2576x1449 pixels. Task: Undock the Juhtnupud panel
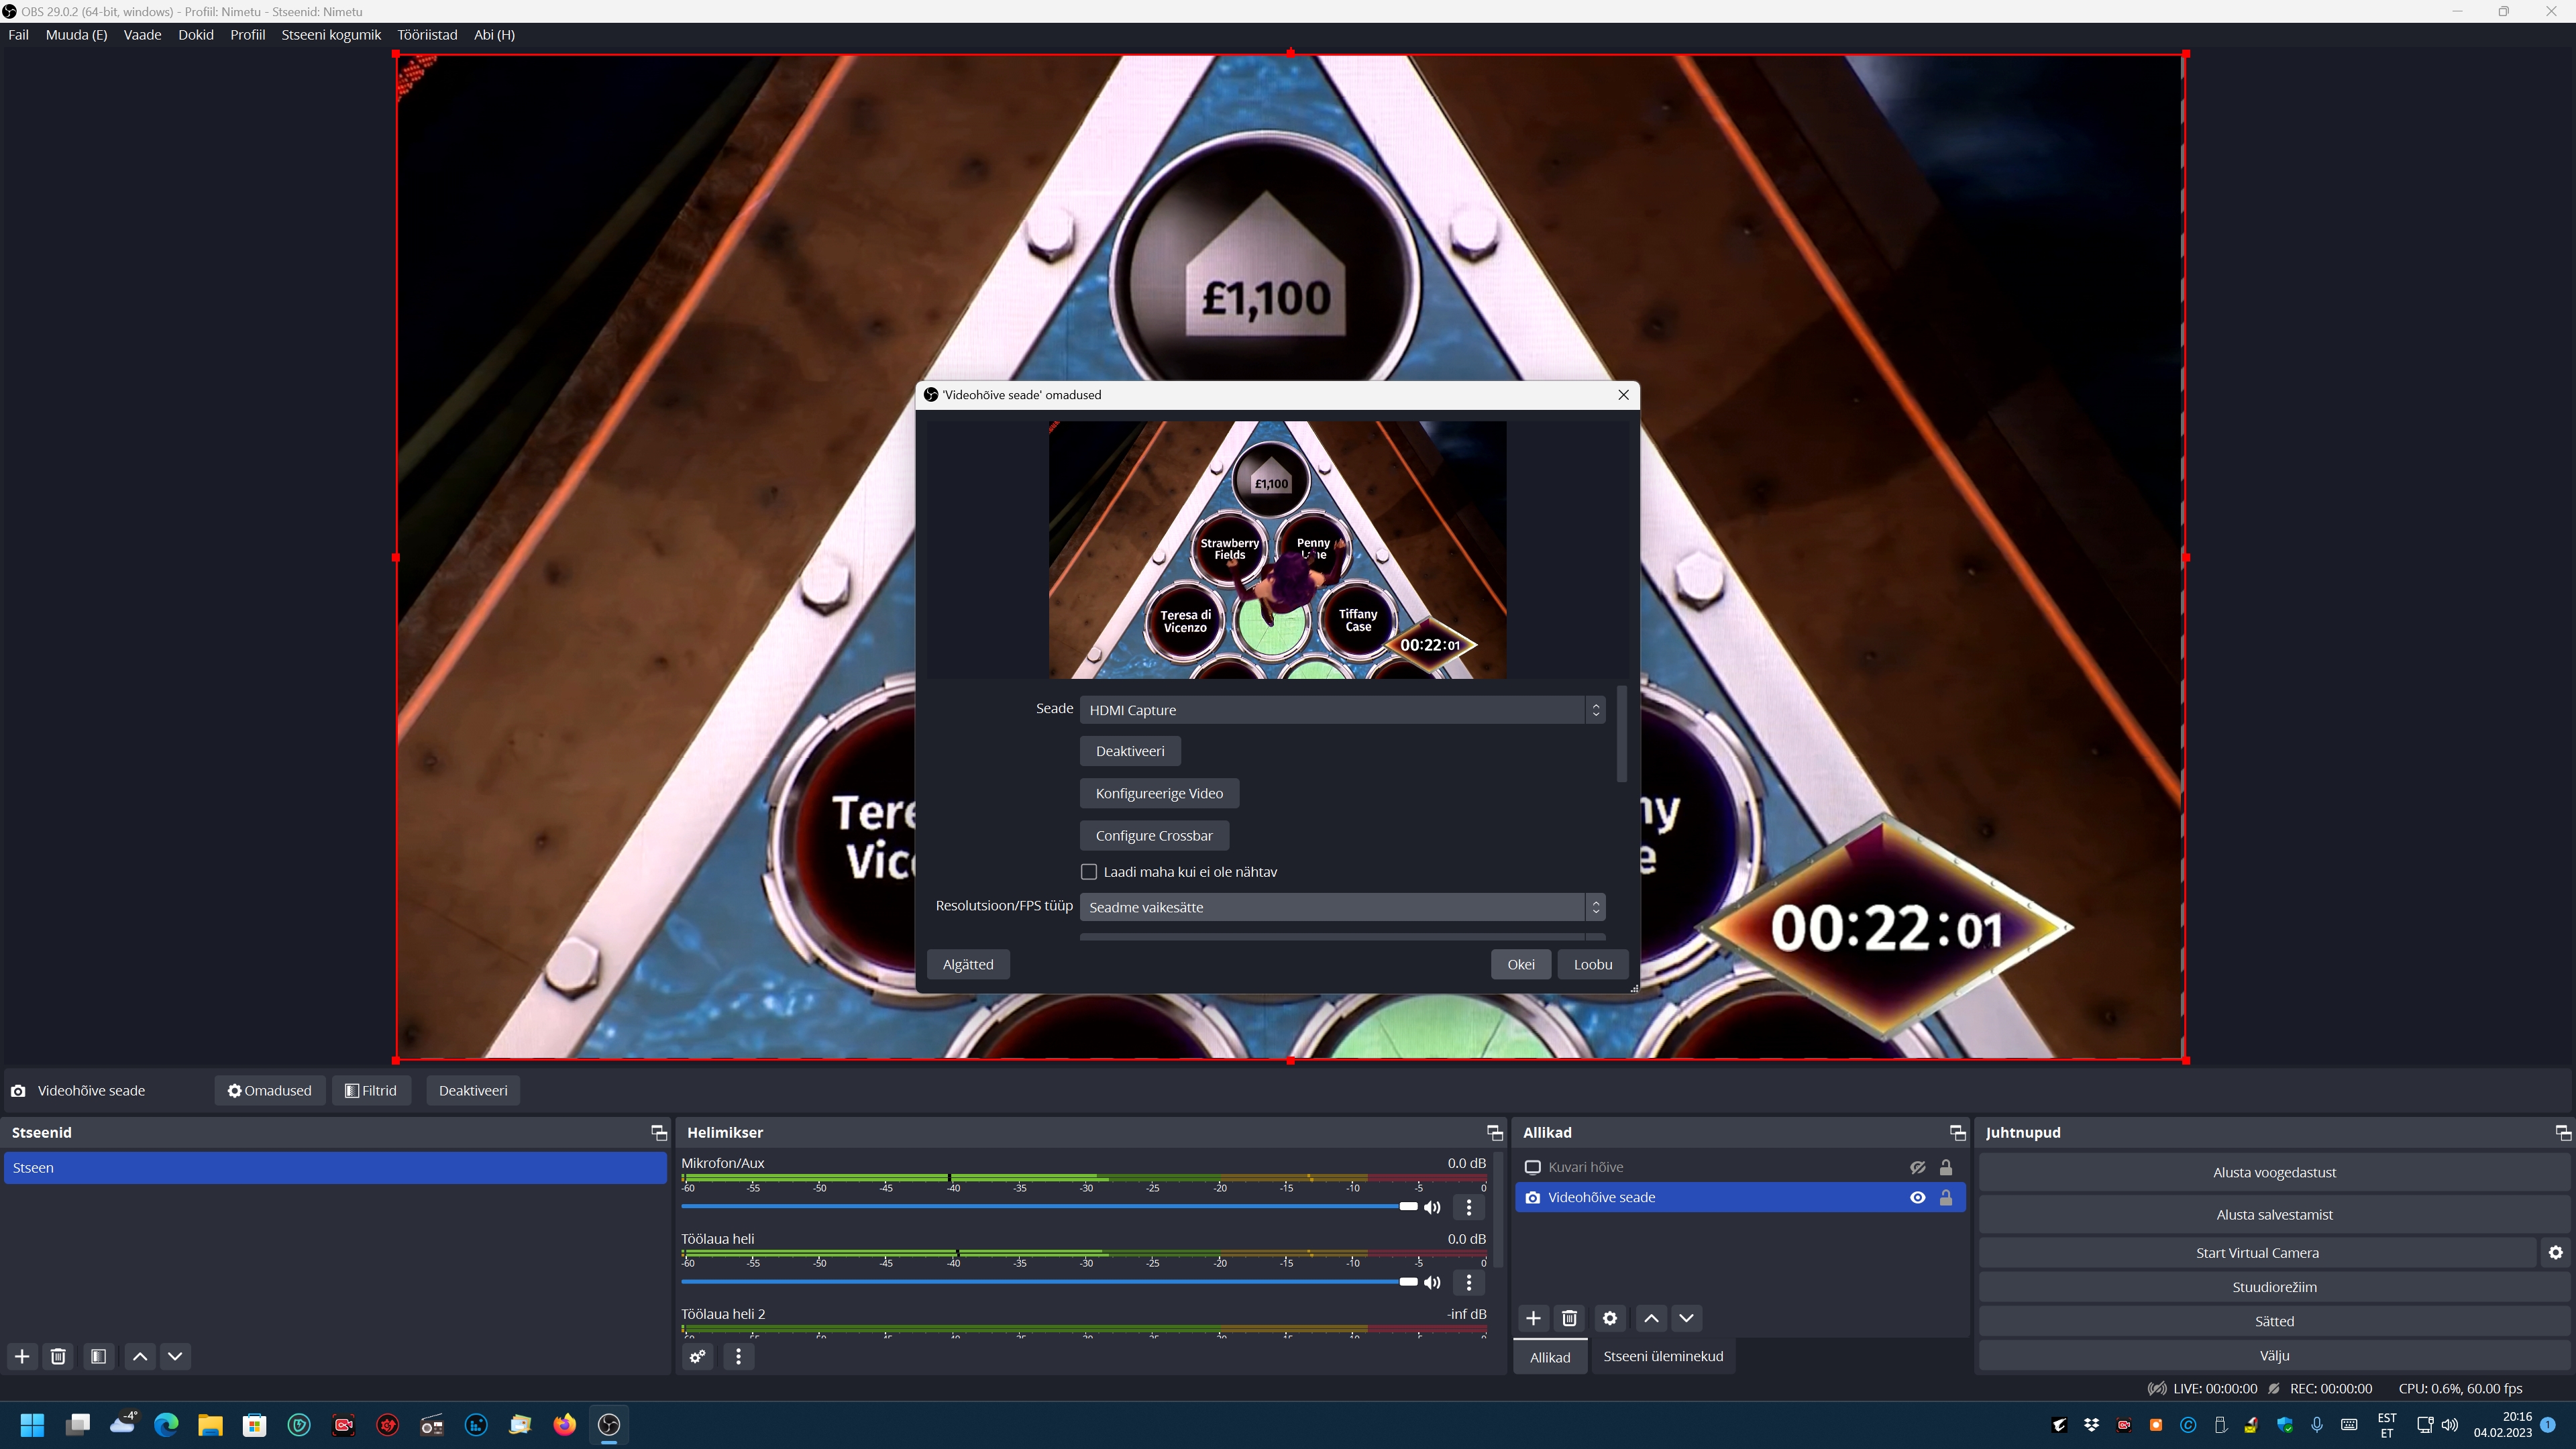coord(2562,1132)
